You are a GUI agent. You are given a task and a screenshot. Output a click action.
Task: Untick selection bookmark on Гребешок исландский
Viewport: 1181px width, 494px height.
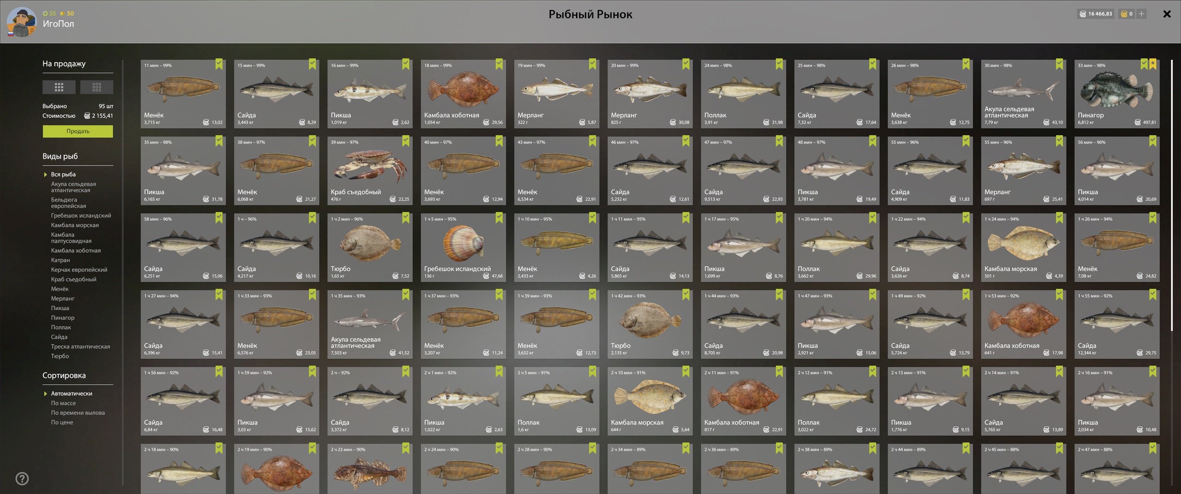click(499, 218)
